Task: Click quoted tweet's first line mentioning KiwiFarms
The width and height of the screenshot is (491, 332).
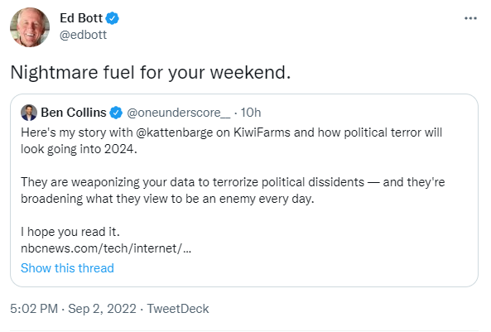Action: pyautogui.click(x=231, y=132)
